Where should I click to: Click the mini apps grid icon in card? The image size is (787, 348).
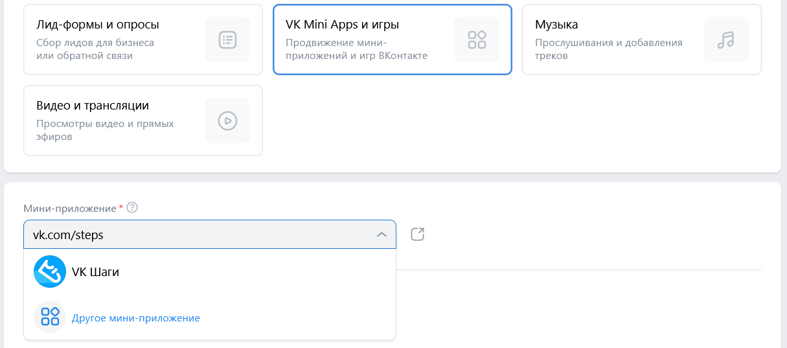(x=477, y=40)
